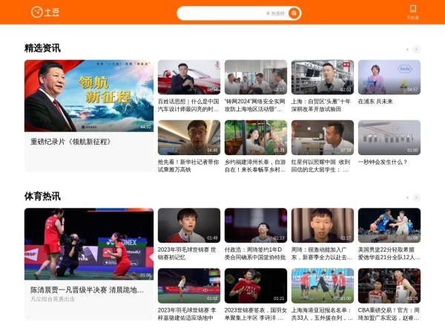Open the 铸网2024 network security video
This screenshot has height=334, width=445.
point(255,77)
